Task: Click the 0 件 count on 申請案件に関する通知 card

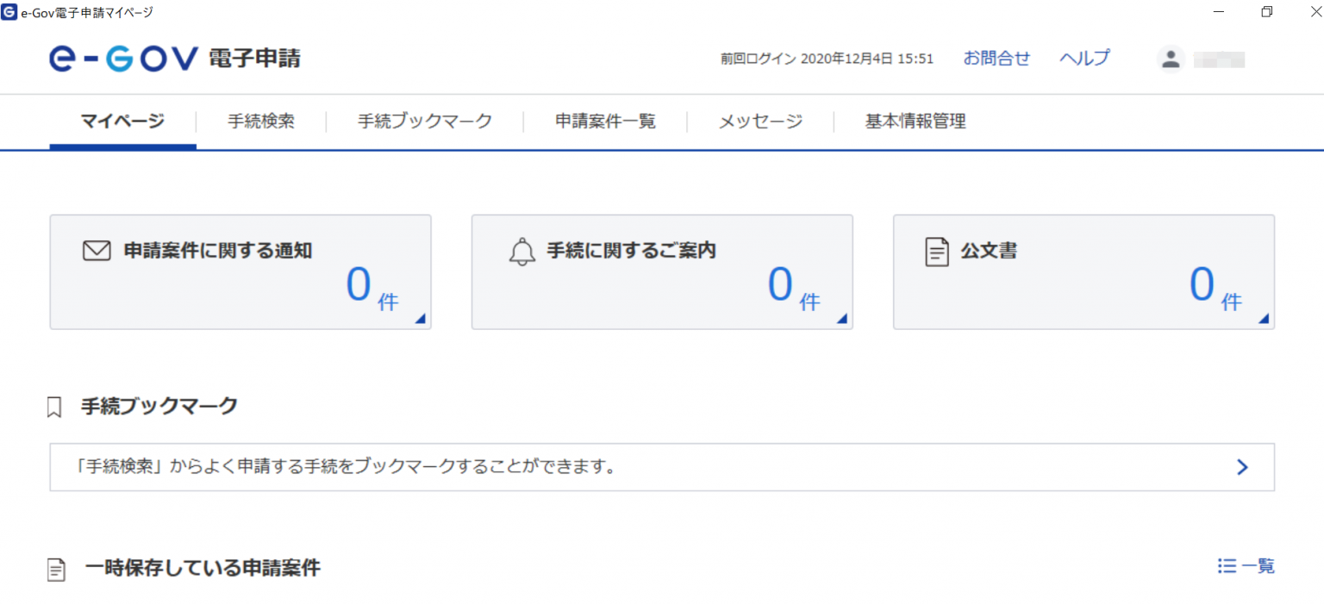Action: 372,287
